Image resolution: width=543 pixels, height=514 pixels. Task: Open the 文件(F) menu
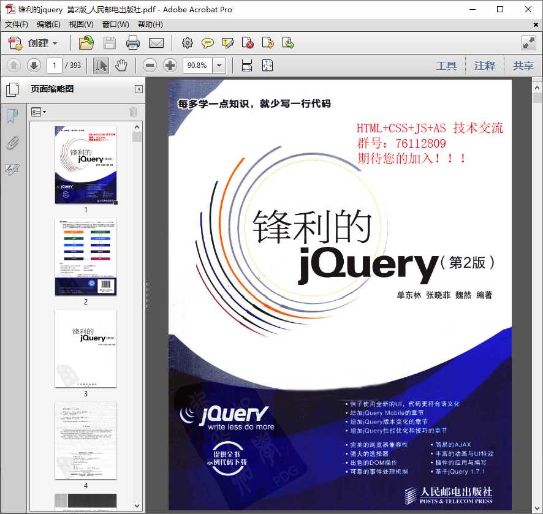pos(17,25)
